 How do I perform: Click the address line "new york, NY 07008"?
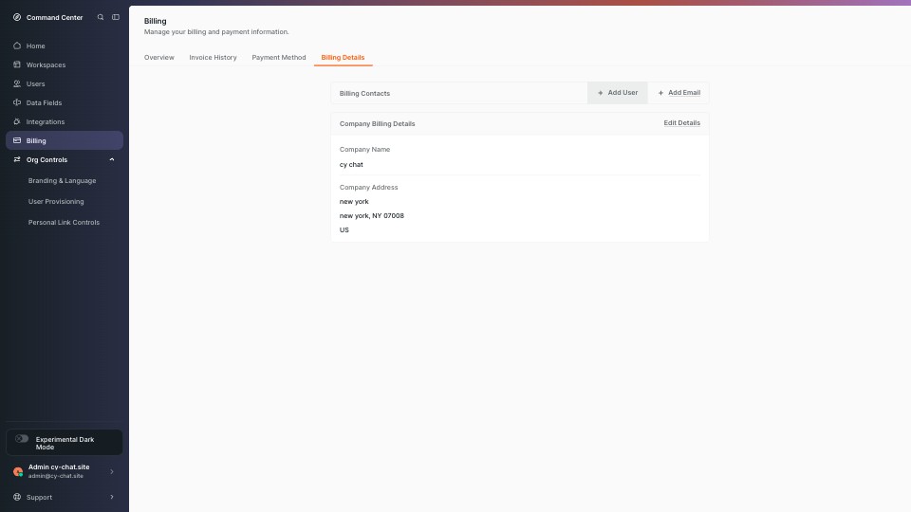372,216
